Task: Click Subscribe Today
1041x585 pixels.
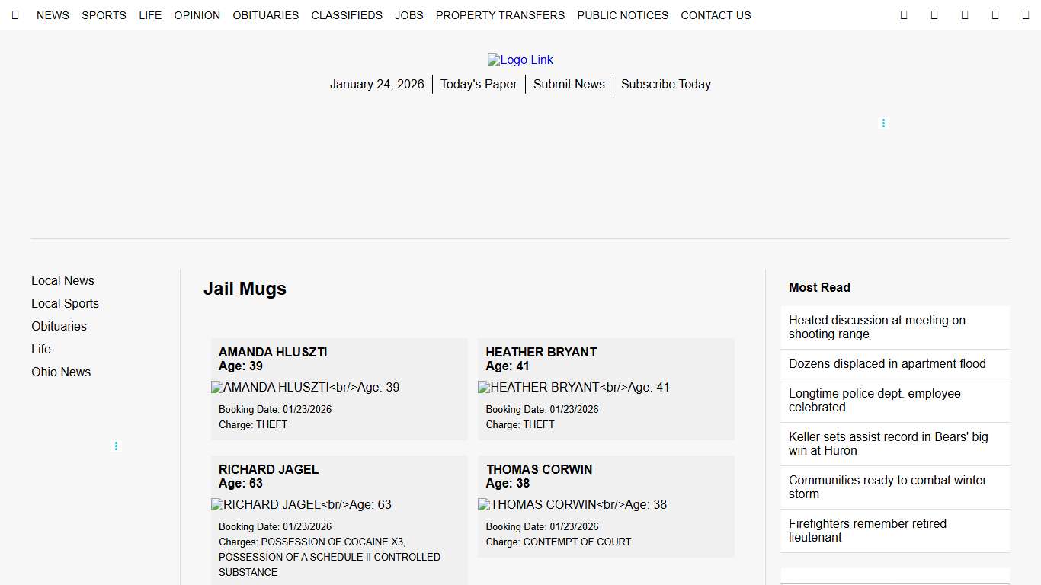Action: click(665, 84)
